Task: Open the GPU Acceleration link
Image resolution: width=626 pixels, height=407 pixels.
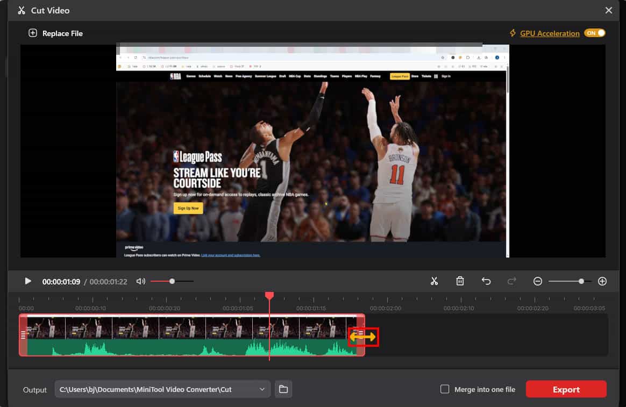Action: click(x=549, y=33)
